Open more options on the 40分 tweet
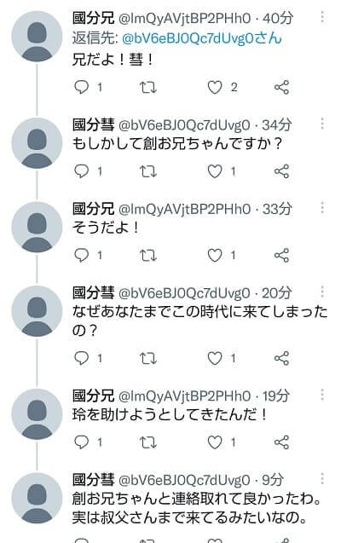This screenshot has width=341, height=543. (322, 17)
